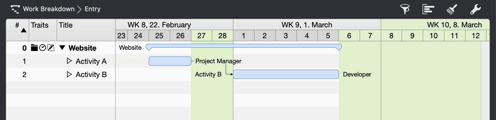Select the paintbrush style tool

tap(452, 9)
